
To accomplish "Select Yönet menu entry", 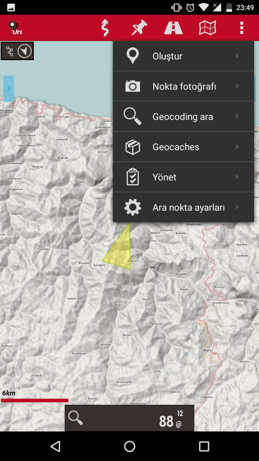I will [x=183, y=177].
